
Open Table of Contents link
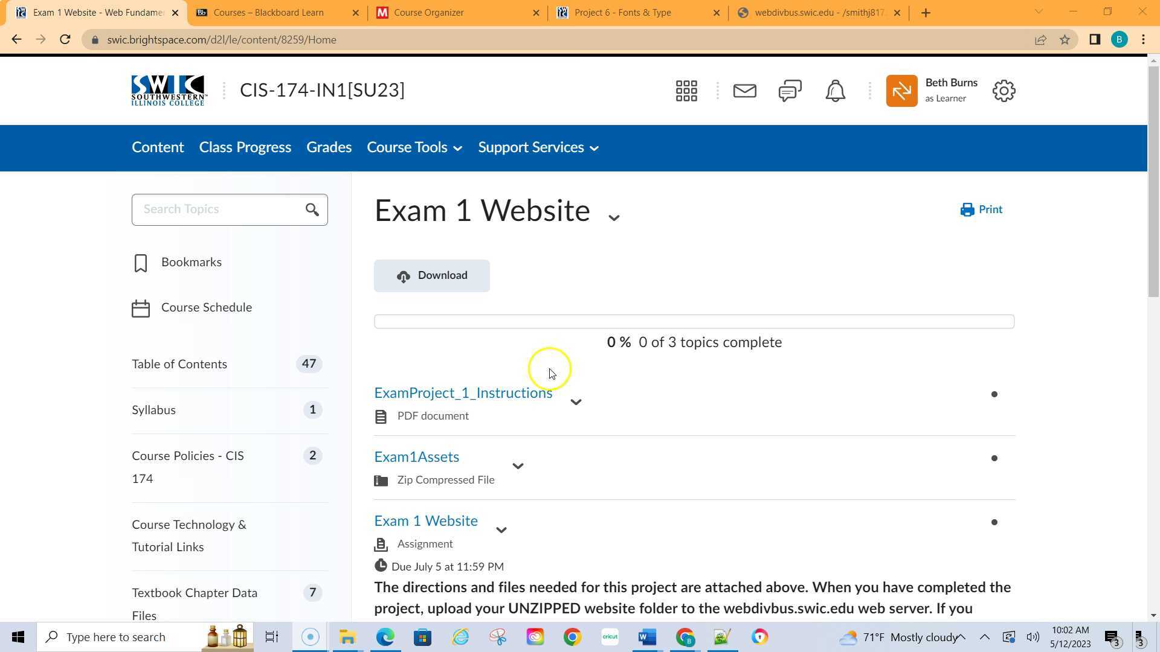pyautogui.click(x=179, y=364)
